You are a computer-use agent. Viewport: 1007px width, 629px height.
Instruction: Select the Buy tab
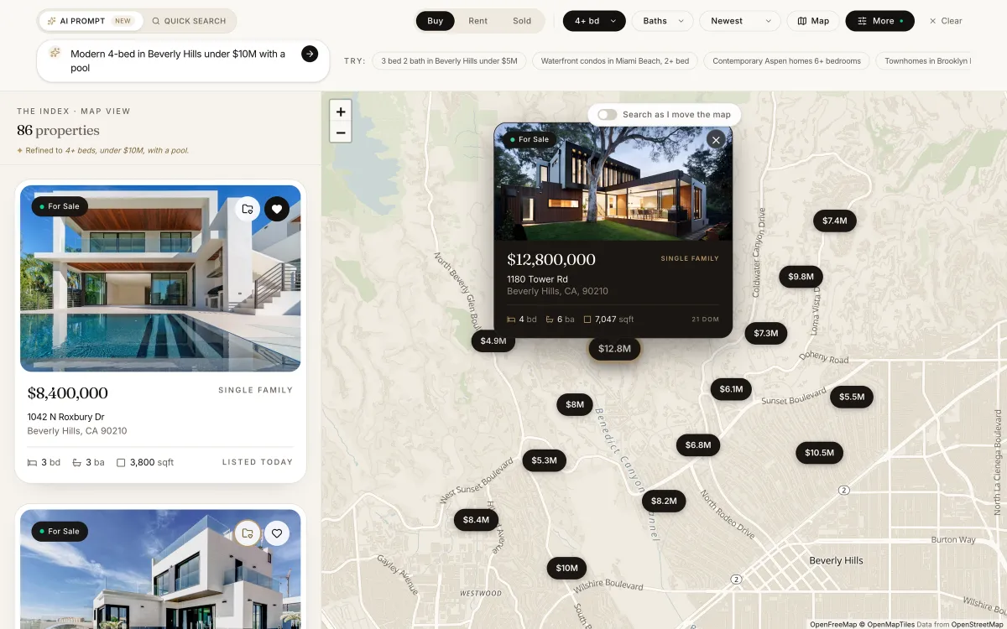click(436, 21)
